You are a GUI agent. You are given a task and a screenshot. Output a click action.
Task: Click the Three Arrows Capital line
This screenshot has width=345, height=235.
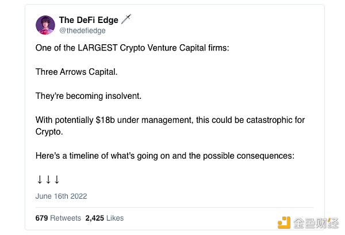click(76, 72)
